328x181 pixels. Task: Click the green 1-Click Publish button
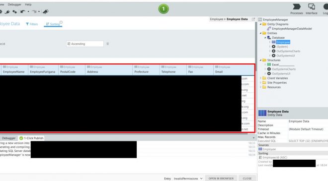(x=164, y=9)
